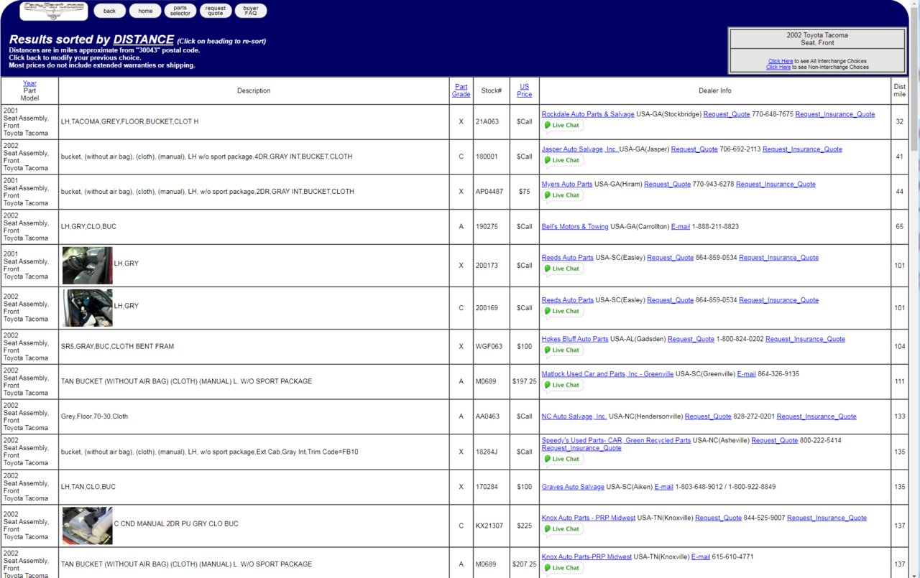920x578 pixels.
Task: Open Knox Auto Parts - PRP Midwest link
Action: tap(589, 518)
